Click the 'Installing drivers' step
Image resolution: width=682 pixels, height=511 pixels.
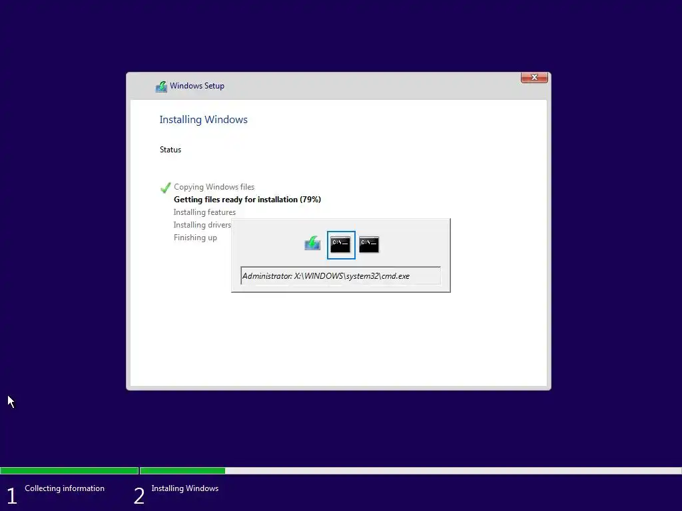point(202,225)
